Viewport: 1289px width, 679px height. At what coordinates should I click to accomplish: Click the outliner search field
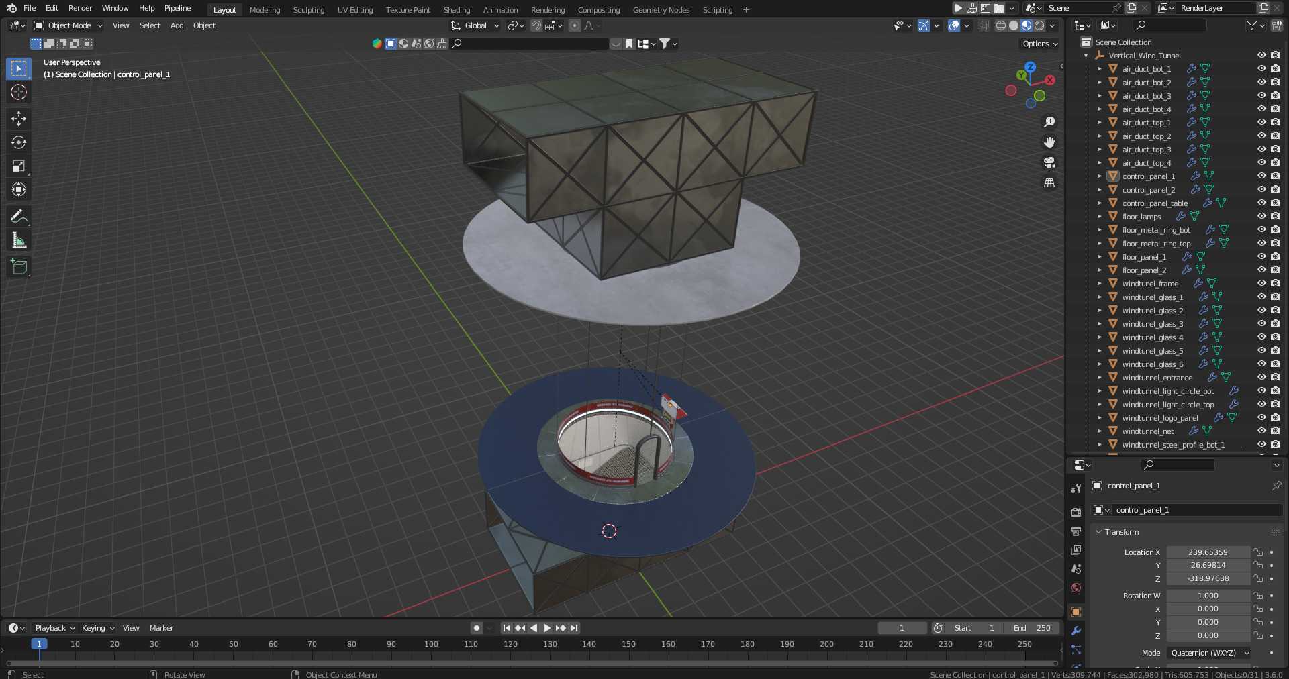tap(1169, 25)
